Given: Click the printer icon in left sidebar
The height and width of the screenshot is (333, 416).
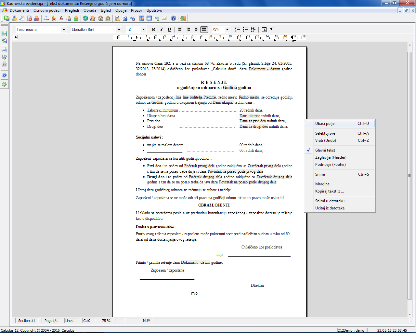Looking at the screenshot, I should [4, 50].
